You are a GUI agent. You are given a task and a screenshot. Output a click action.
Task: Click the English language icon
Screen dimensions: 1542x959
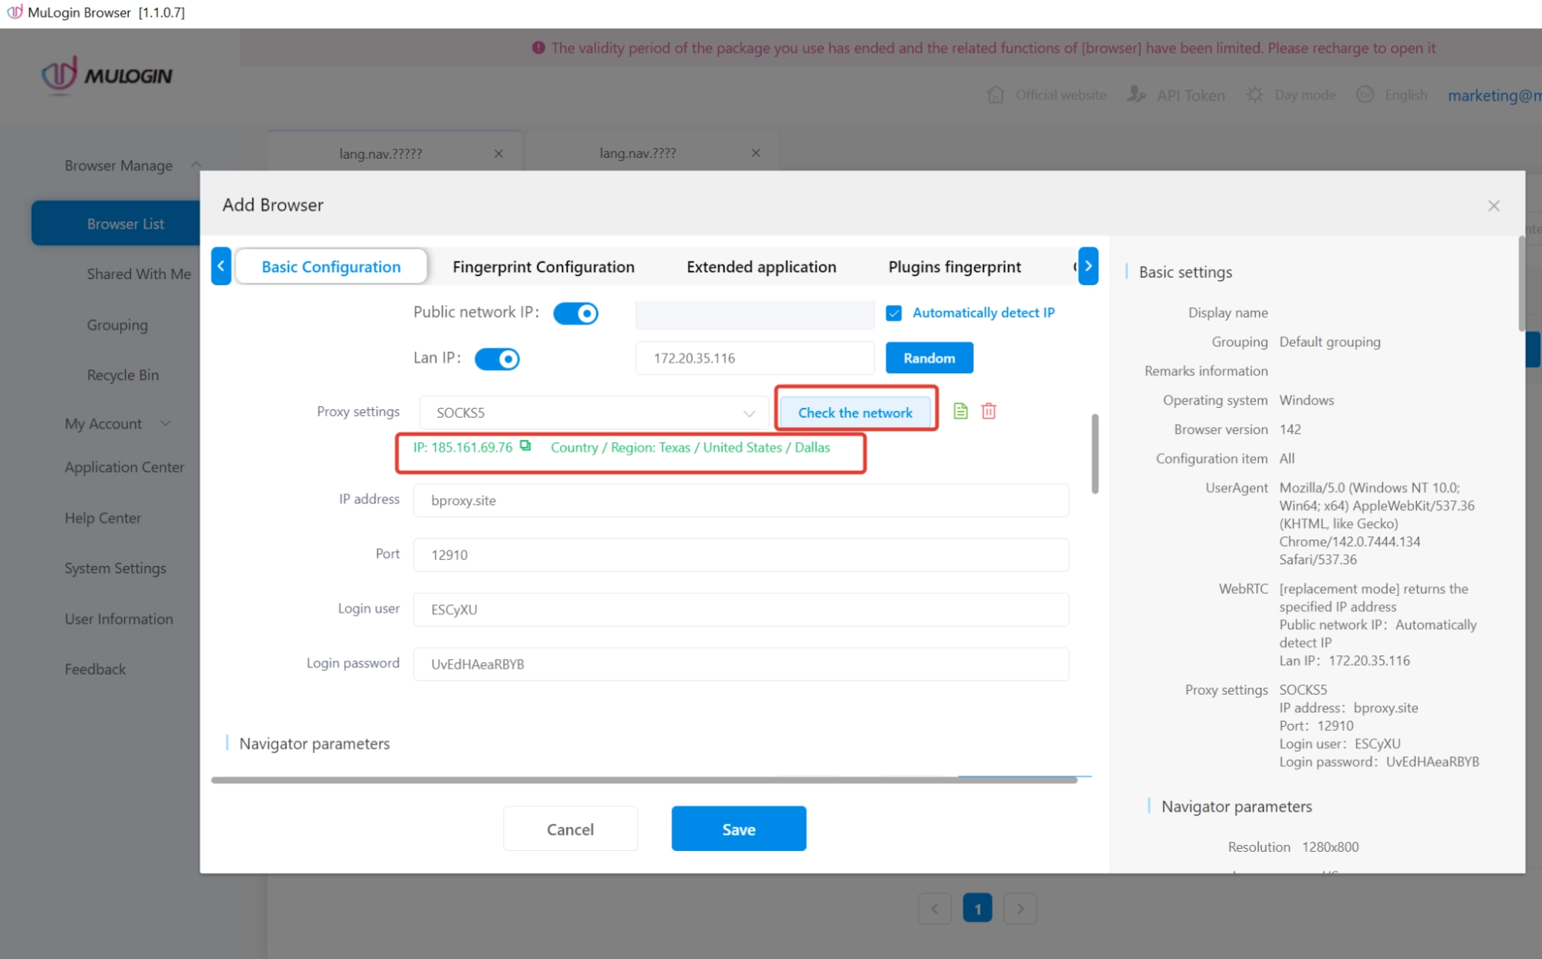click(1365, 94)
